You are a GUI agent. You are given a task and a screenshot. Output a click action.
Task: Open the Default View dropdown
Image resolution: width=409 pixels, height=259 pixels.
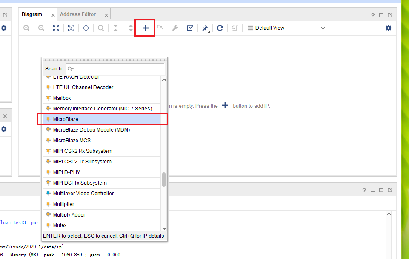(286, 28)
